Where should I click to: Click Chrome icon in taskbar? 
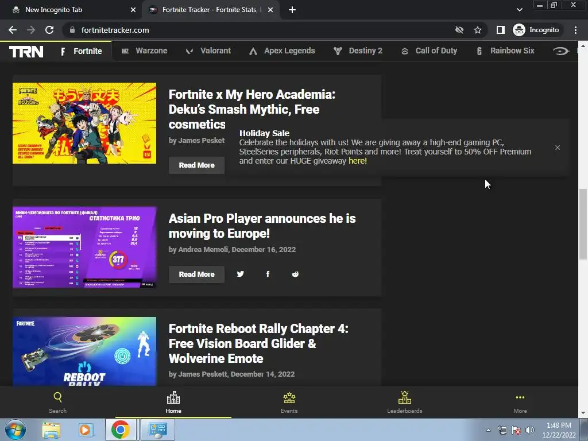pos(120,430)
